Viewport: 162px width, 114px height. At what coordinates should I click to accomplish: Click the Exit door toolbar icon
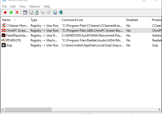click(61, 12)
